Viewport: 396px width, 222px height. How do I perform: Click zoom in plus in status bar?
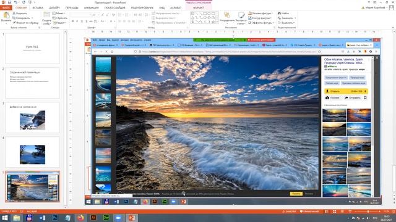click(379, 212)
